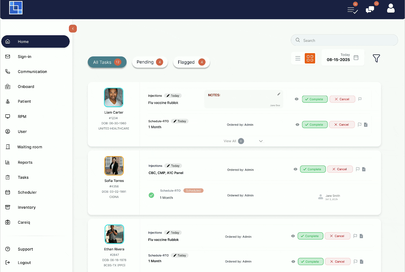Viewport: 405px width, 272px height.
Task: Cancel Ethan Rivera's Flu vaccine flublok task
Action: click(x=337, y=236)
